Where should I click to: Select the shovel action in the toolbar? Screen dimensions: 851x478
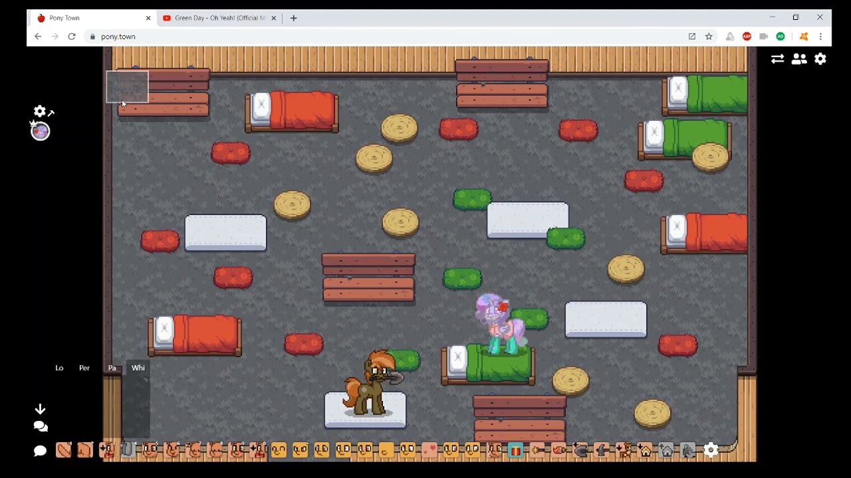coord(580,450)
